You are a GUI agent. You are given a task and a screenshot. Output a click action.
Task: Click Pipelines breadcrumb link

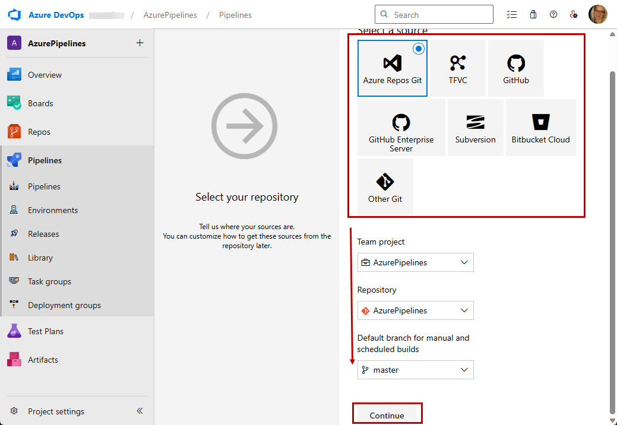click(x=235, y=15)
